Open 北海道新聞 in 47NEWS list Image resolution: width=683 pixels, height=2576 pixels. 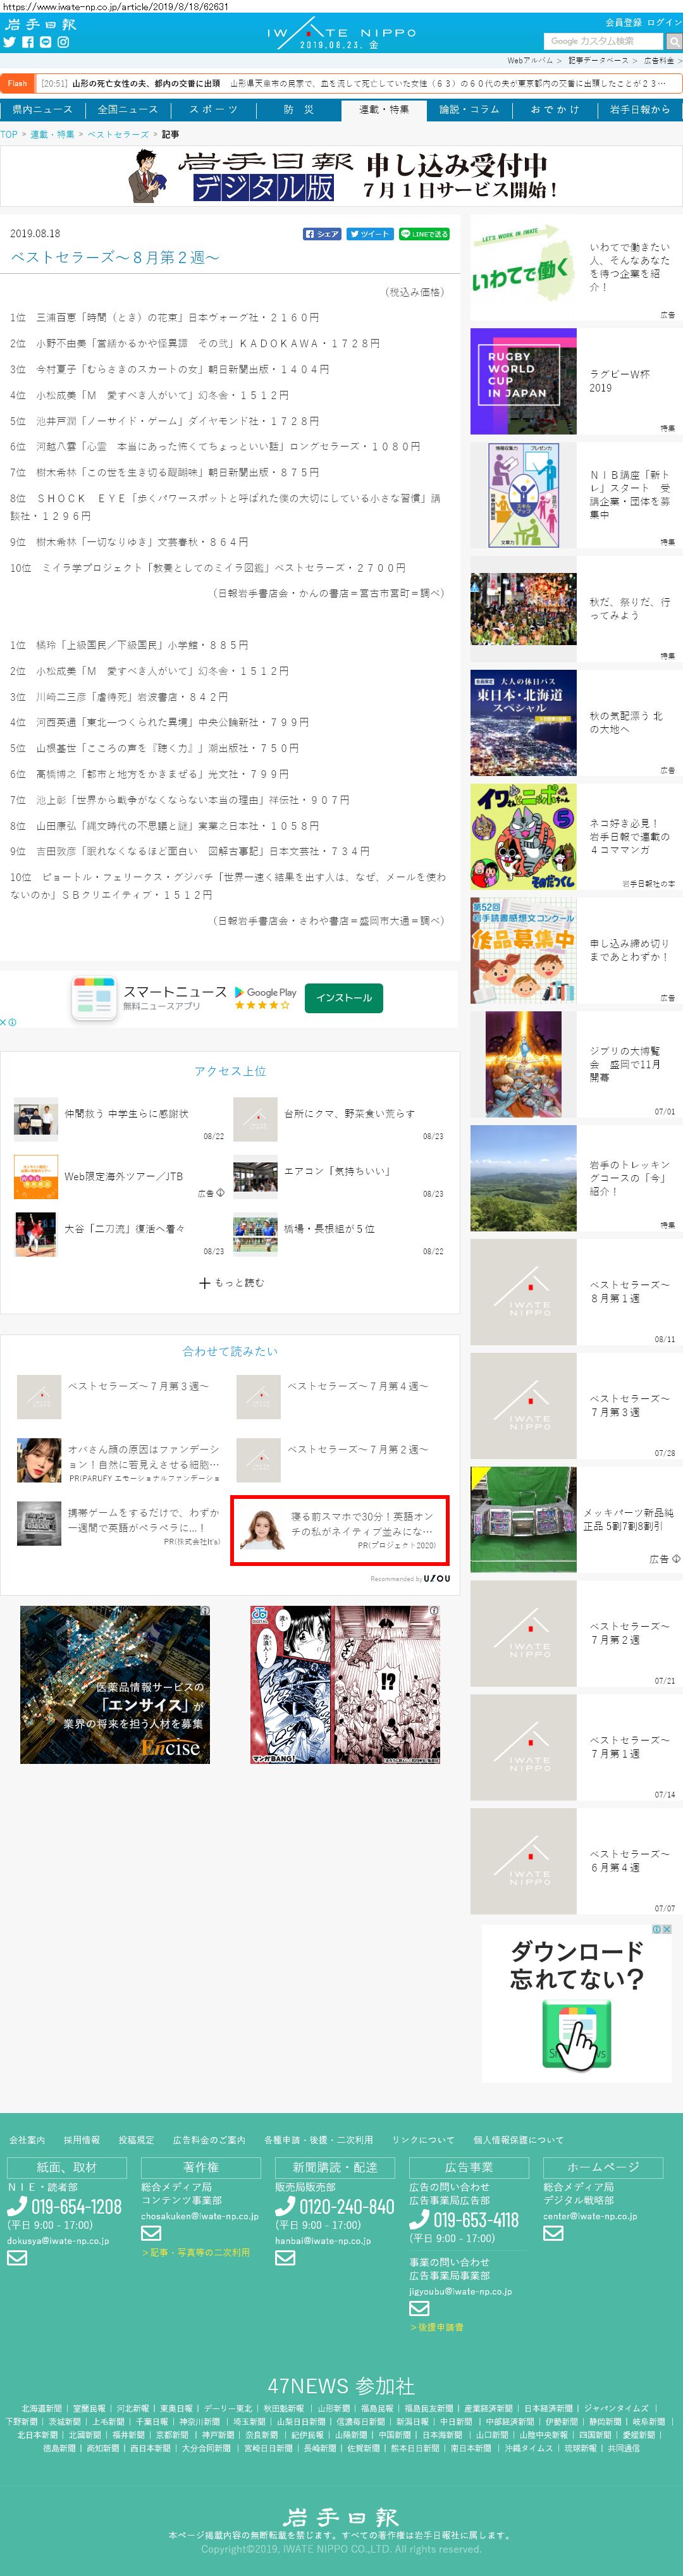coord(41,2408)
